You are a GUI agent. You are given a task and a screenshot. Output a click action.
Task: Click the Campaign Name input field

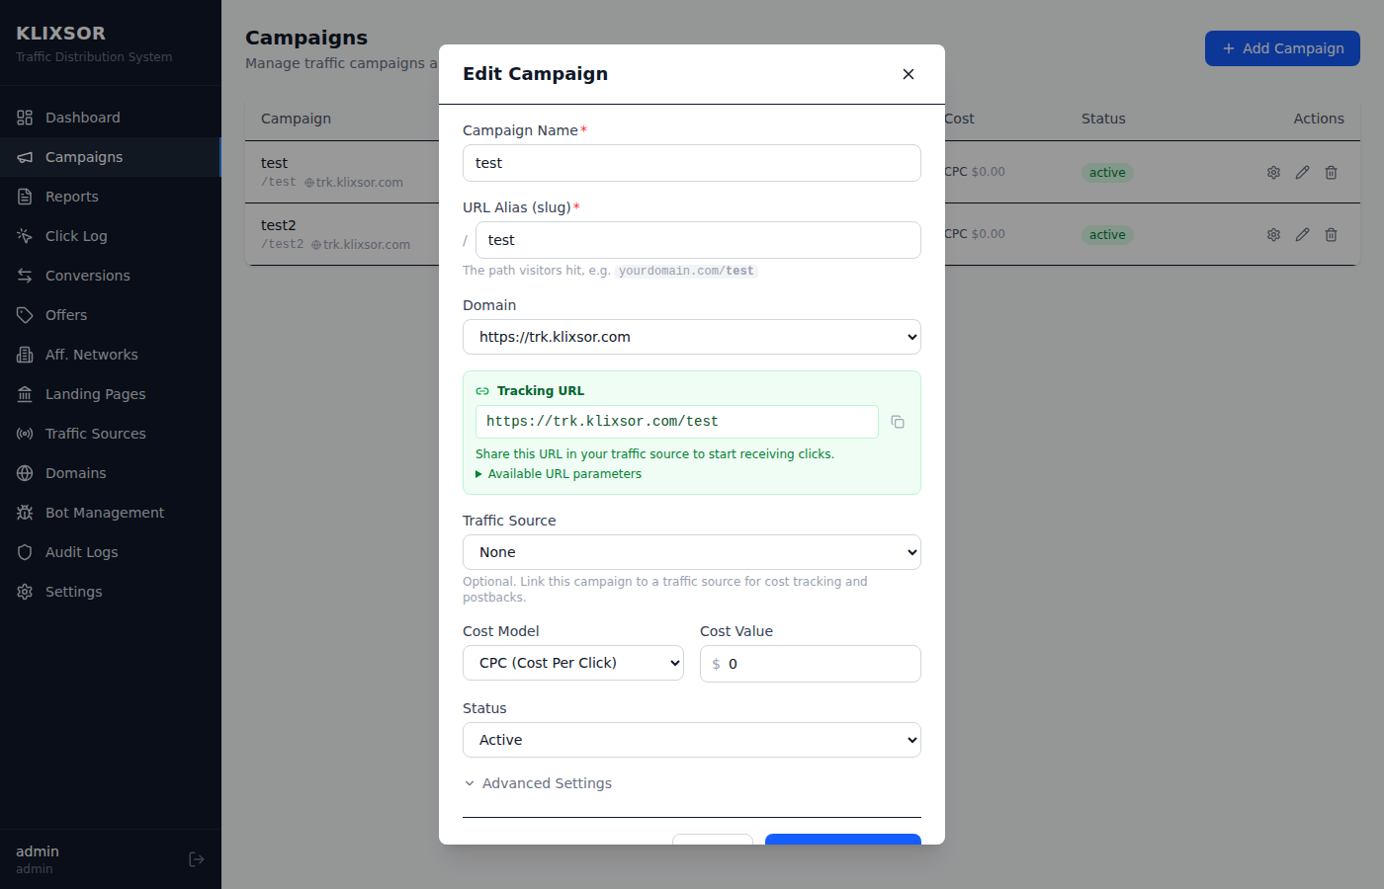click(x=691, y=163)
